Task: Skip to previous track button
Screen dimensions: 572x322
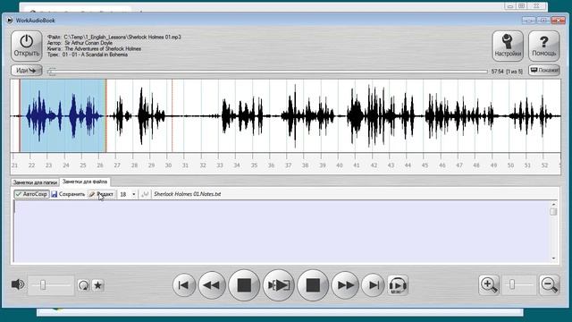Action: click(184, 284)
